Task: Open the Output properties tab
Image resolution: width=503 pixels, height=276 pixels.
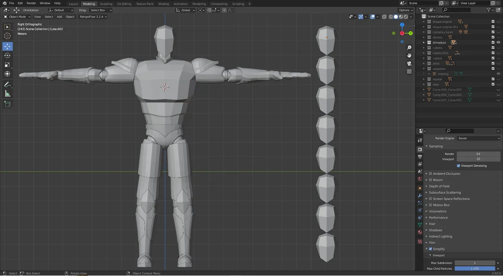Action: (x=420, y=157)
